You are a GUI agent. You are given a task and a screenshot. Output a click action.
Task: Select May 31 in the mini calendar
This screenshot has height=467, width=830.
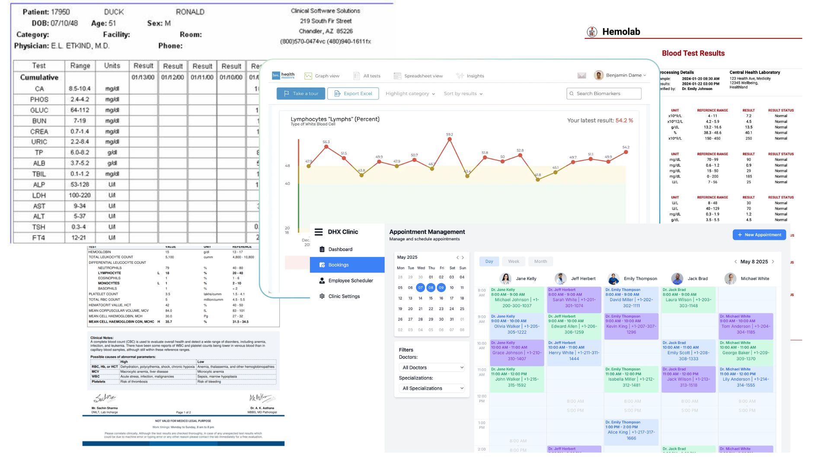click(452, 320)
